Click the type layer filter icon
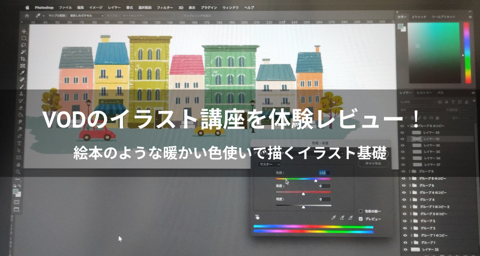 pos(452,102)
